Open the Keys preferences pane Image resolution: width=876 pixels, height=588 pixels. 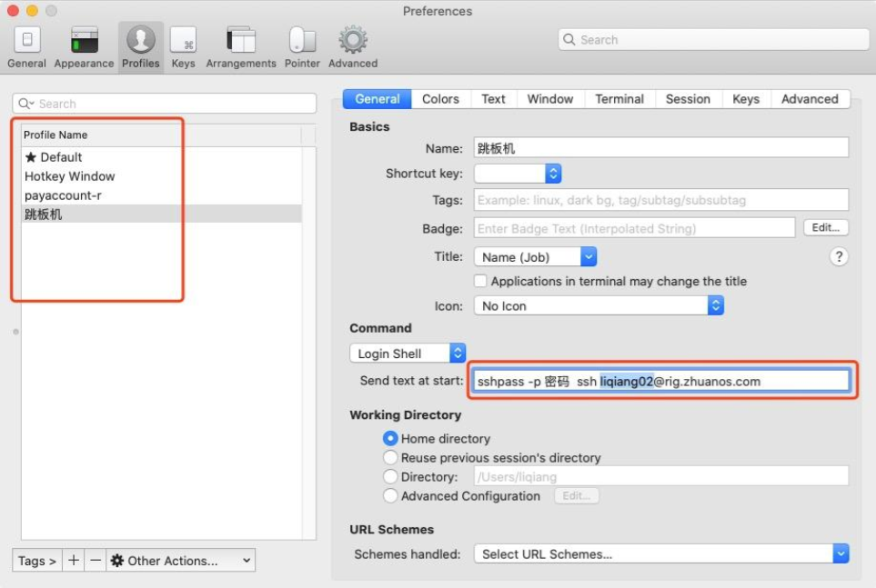click(183, 47)
